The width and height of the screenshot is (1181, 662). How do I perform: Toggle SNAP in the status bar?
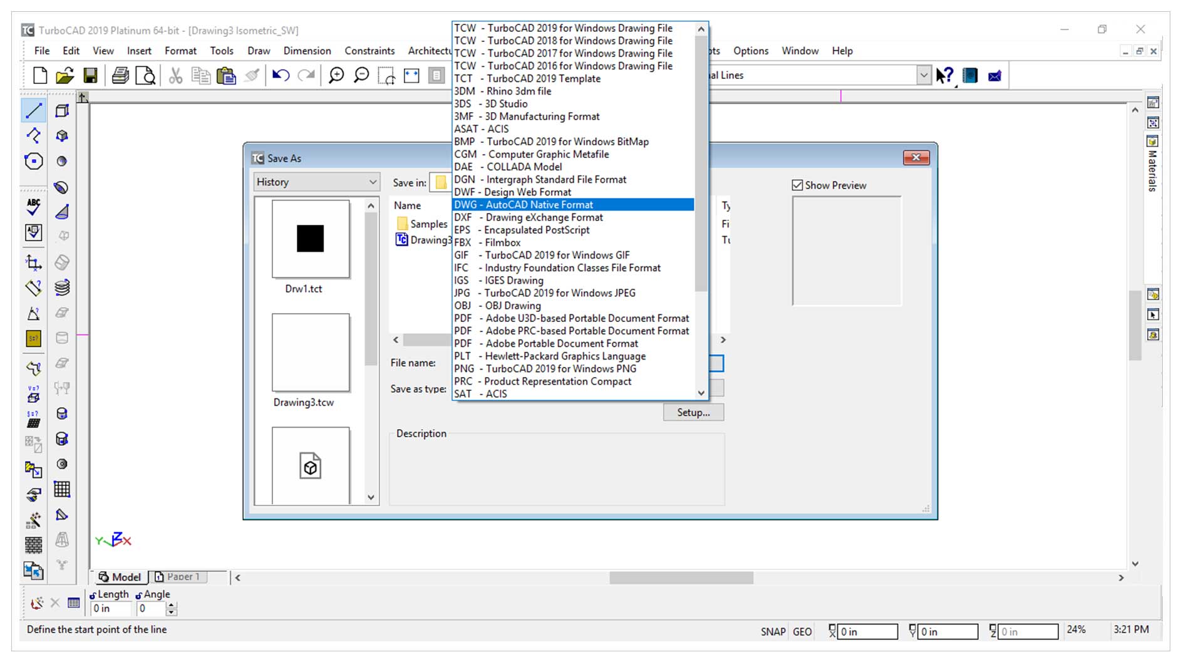(x=773, y=631)
